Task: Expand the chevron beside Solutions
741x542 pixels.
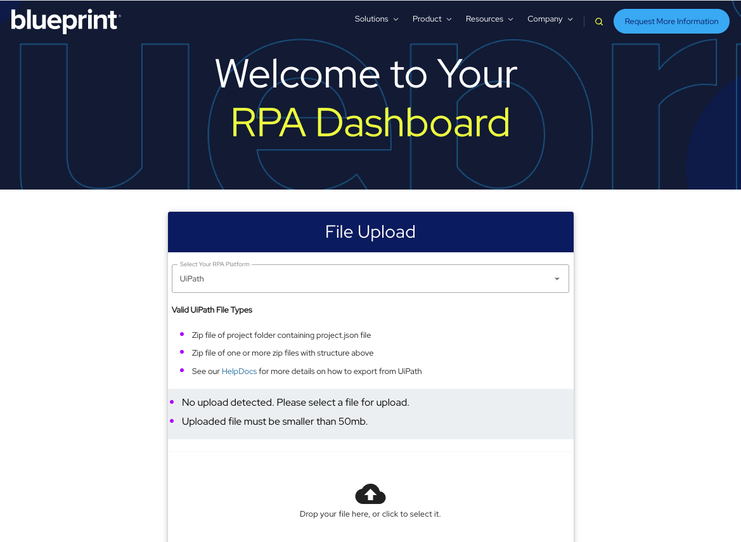Action: [x=396, y=20]
